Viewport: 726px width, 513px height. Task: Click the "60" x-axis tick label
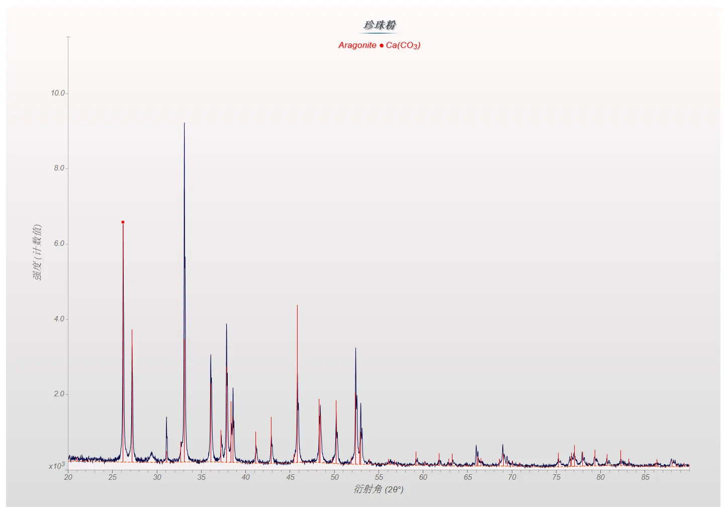tap(423, 477)
